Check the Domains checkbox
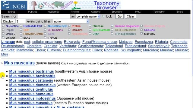 (x=69, y=30)
